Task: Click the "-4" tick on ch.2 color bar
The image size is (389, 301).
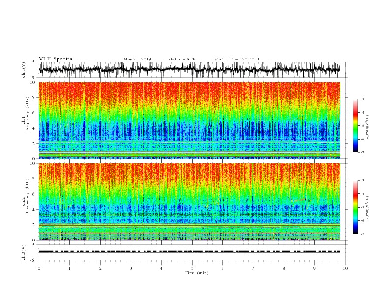Action: point(362,194)
